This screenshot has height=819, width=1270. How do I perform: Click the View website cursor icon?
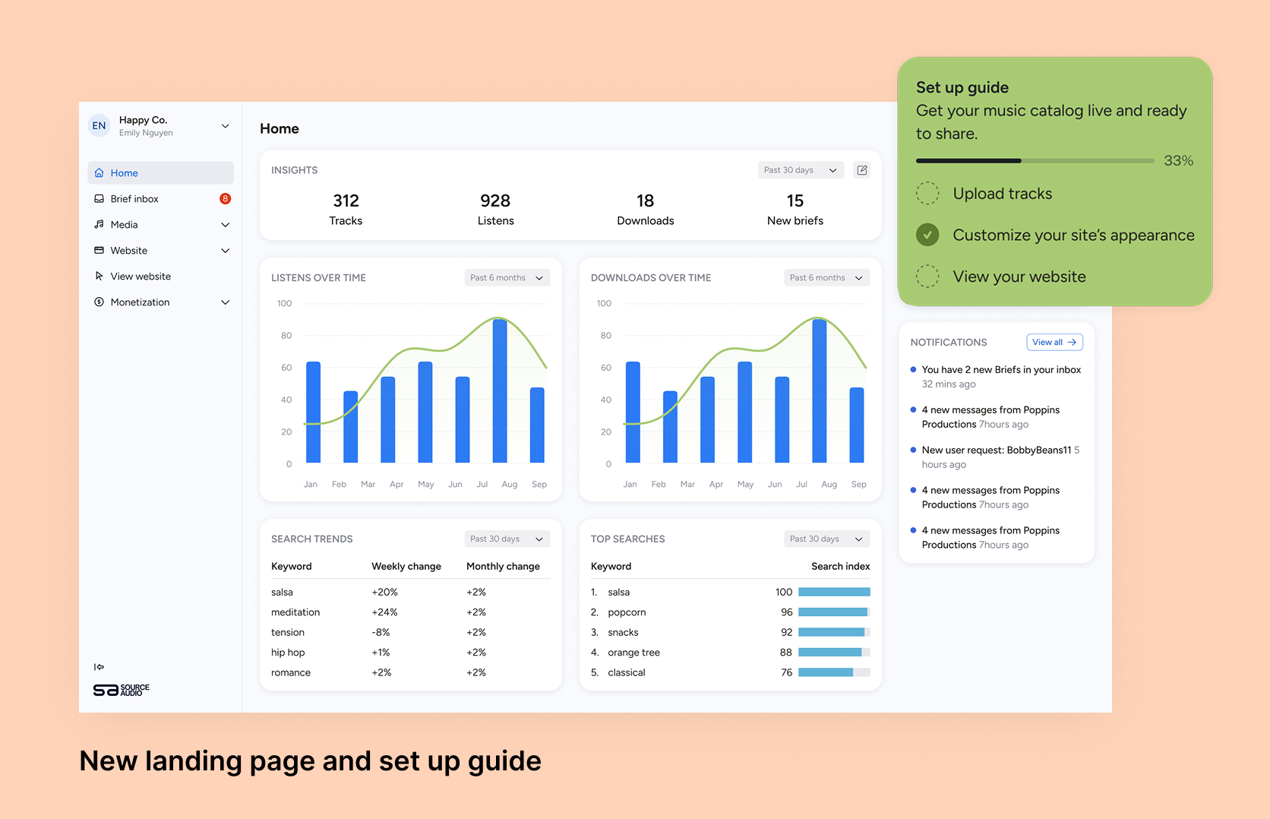[99, 277]
